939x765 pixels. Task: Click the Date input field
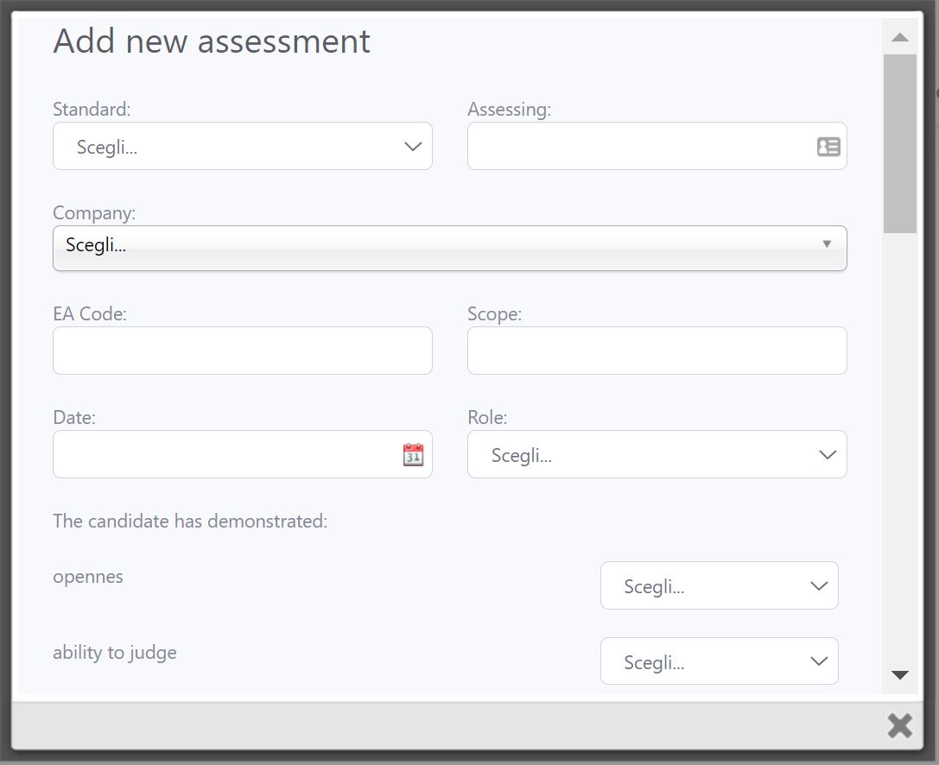[x=225, y=455]
